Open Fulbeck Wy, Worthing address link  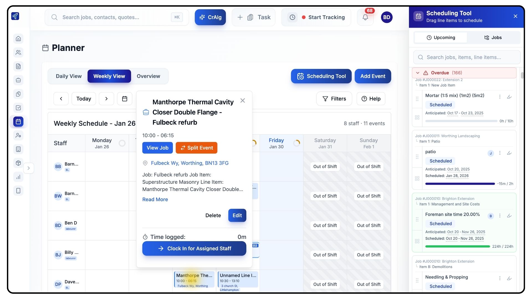pos(190,163)
